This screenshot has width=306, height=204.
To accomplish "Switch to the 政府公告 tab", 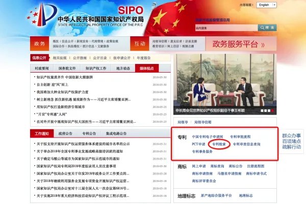I will point(65,133).
